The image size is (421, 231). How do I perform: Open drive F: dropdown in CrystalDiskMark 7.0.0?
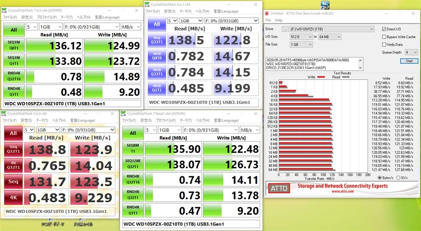[x=92, y=27]
